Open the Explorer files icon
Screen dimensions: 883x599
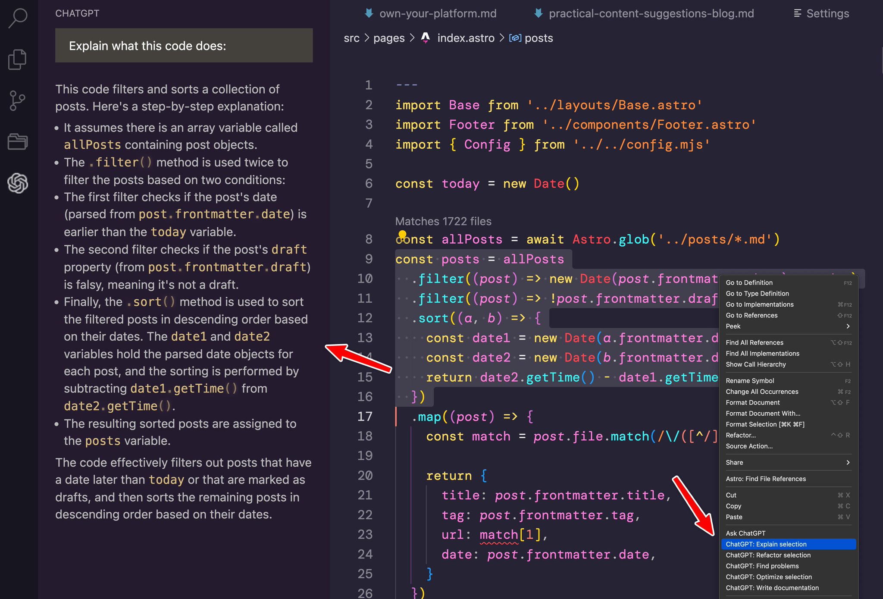tap(17, 59)
